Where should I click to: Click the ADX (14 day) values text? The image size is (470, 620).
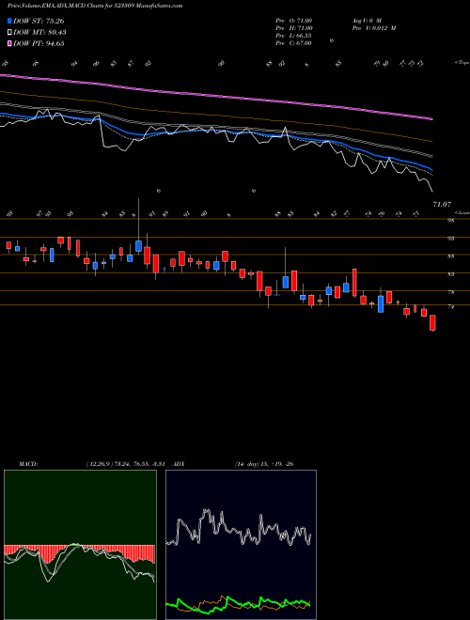264,464
